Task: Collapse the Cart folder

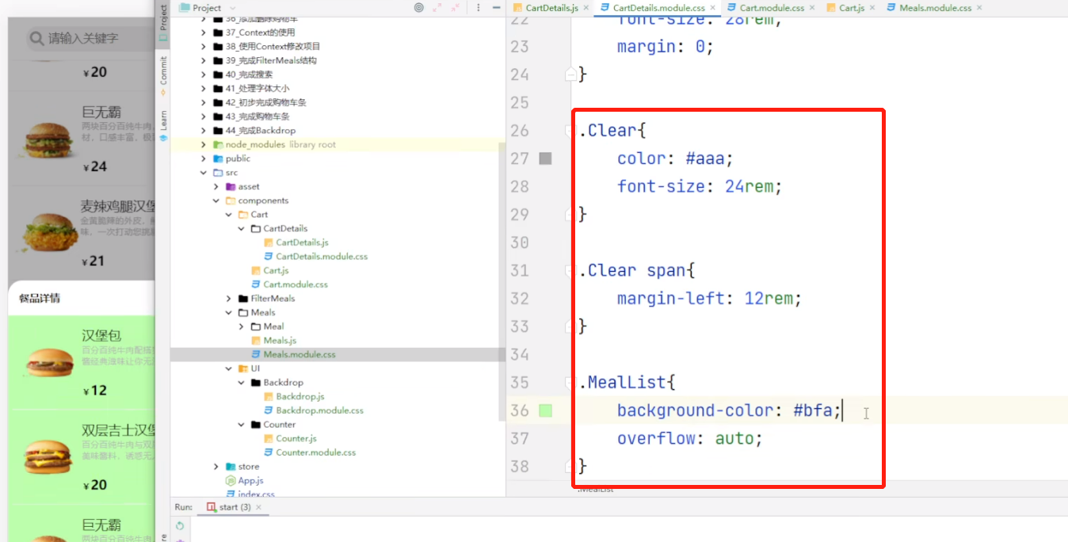Action: coord(229,215)
